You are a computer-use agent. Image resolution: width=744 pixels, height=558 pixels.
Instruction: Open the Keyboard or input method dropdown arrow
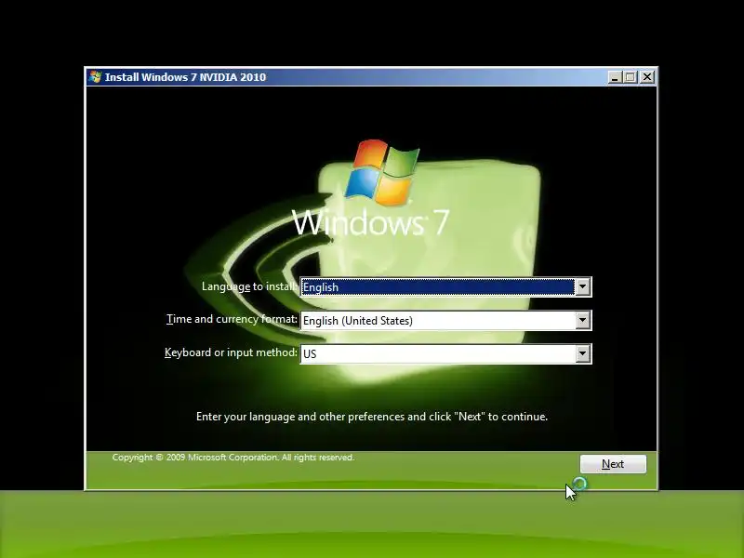[583, 353]
